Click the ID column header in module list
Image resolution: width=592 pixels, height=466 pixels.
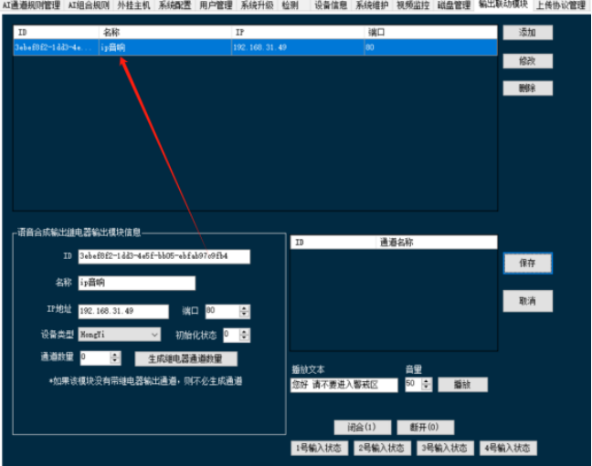coord(57,33)
